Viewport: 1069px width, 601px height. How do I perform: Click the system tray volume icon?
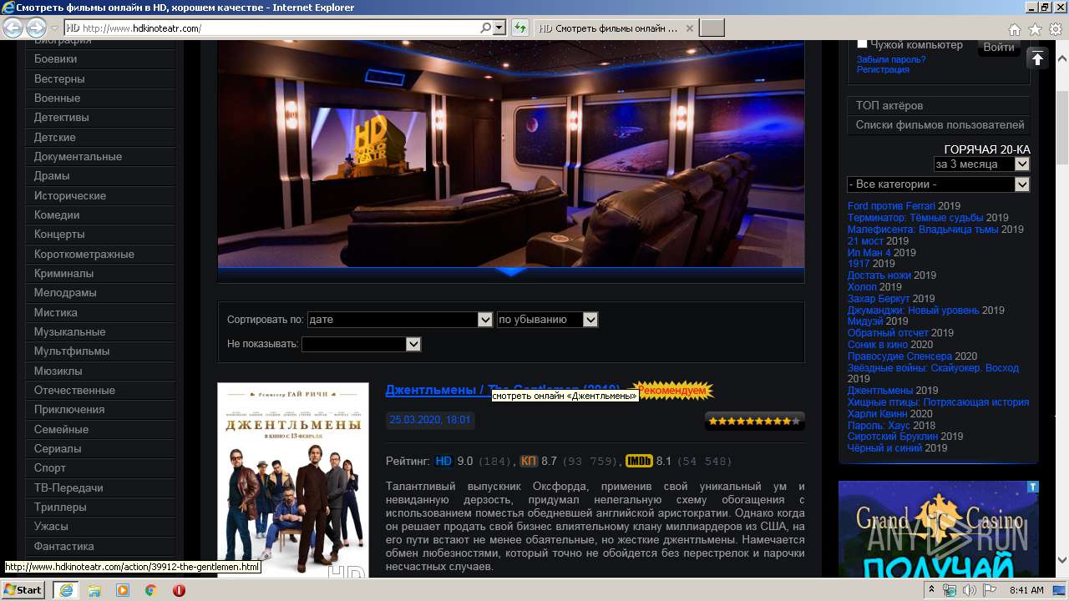click(x=970, y=590)
